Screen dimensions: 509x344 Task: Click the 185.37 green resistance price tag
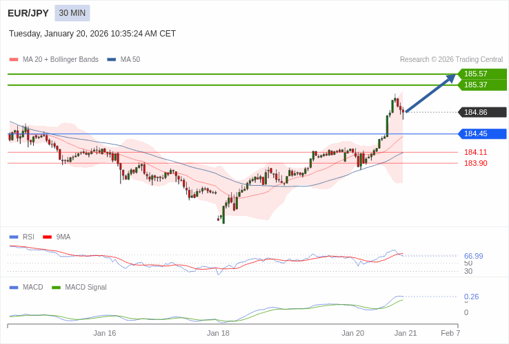click(482, 85)
